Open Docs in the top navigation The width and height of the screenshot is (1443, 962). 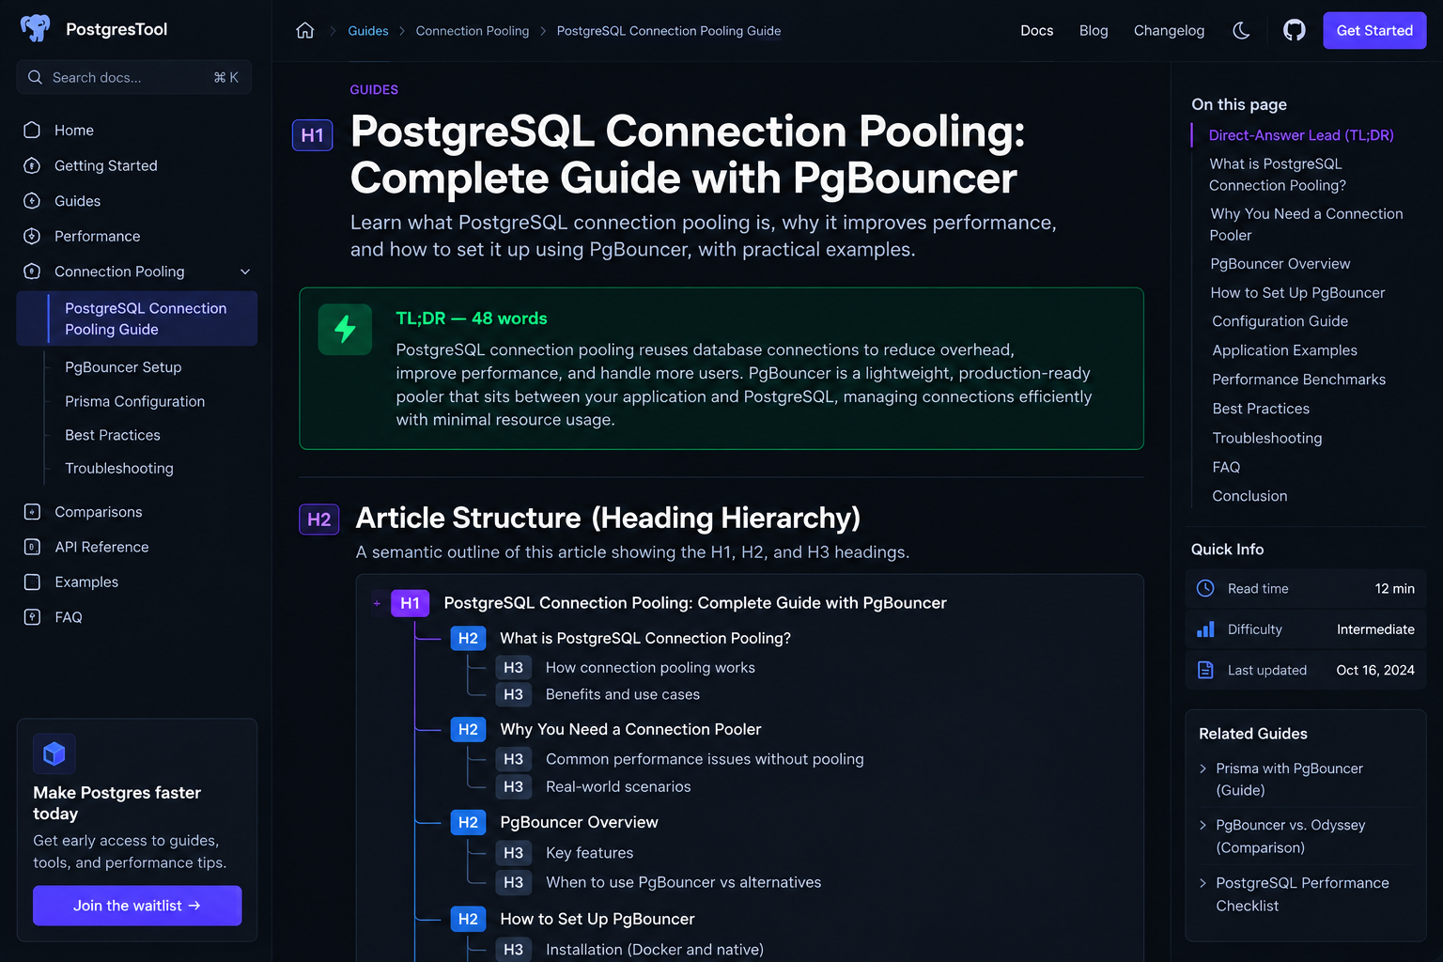pos(1037,30)
